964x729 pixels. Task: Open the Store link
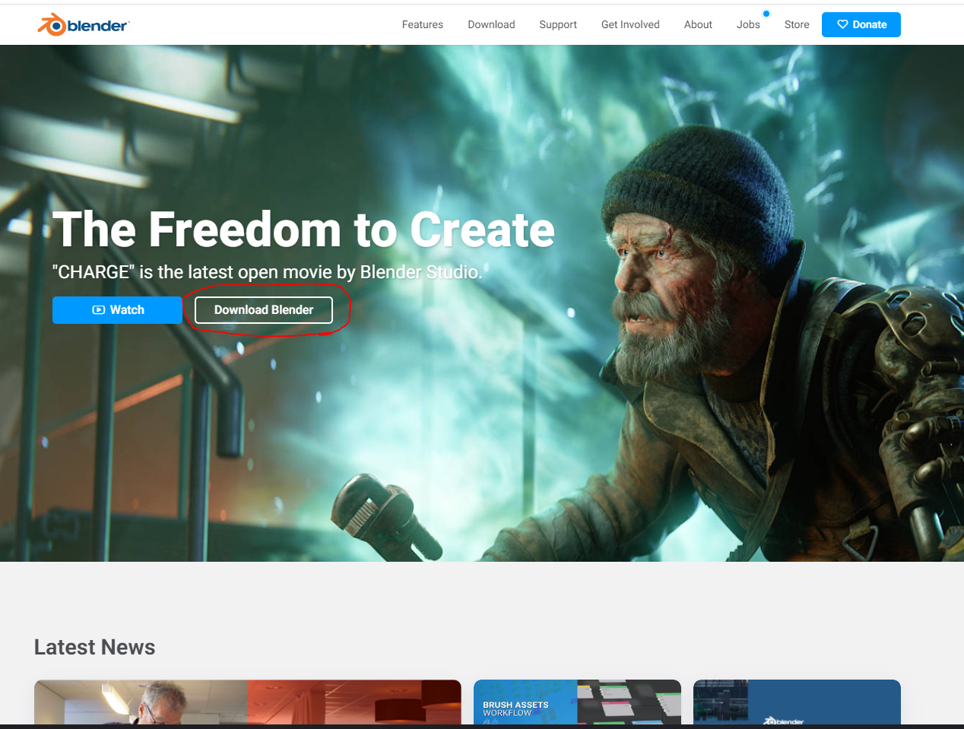797,24
